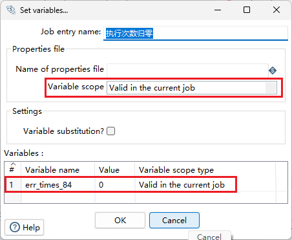Viewport: 292px width, 240px height.
Task: Toggle the Variable substitution checkbox
Action: (x=111, y=131)
